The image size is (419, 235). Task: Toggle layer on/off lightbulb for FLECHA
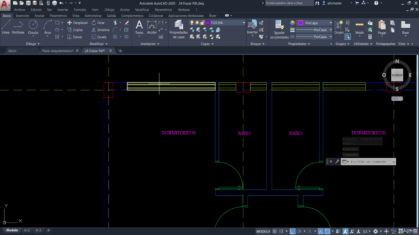[x=192, y=23]
